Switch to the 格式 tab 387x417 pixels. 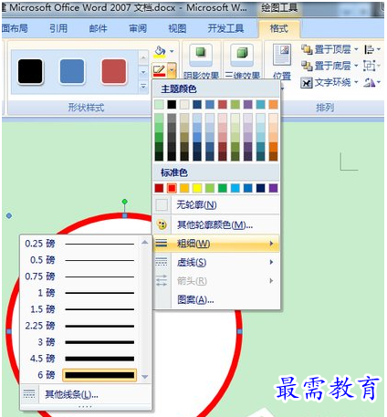coord(279,28)
